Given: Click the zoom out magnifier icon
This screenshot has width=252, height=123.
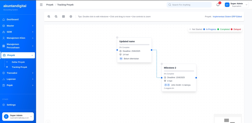Looking at the screenshot, I should click(56, 16).
